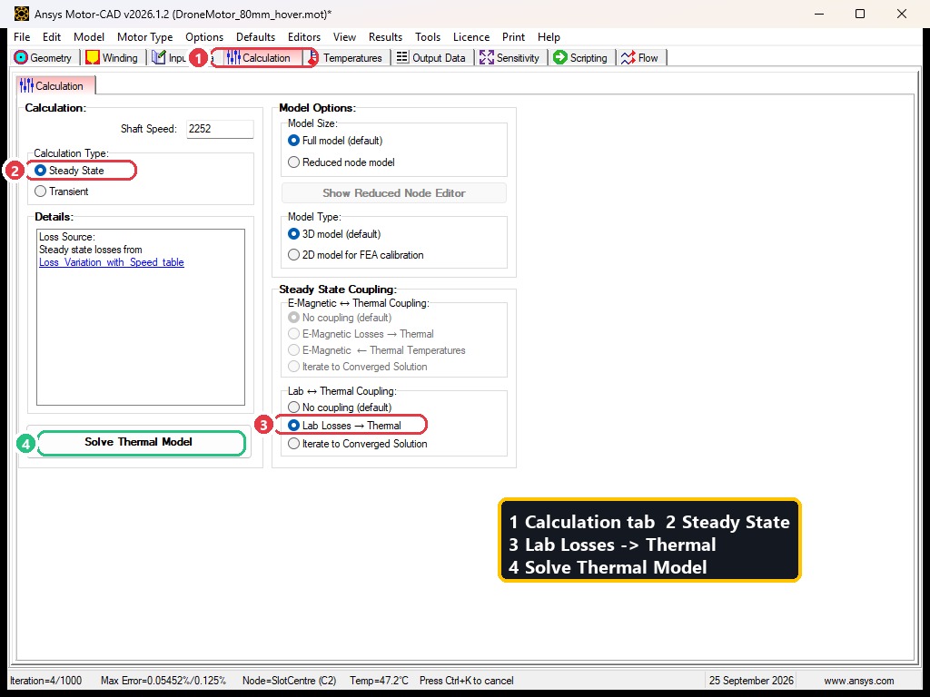This screenshot has height=697, width=930.
Task: Click the Show Reduced Node Editor button
Action: [394, 193]
